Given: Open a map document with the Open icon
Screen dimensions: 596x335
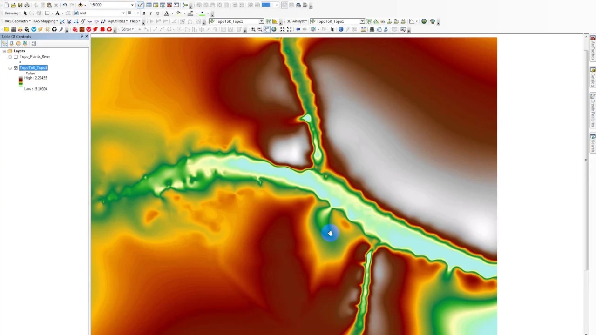Looking at the screenshot, I should pyautogui.click(x=13, y=5).
